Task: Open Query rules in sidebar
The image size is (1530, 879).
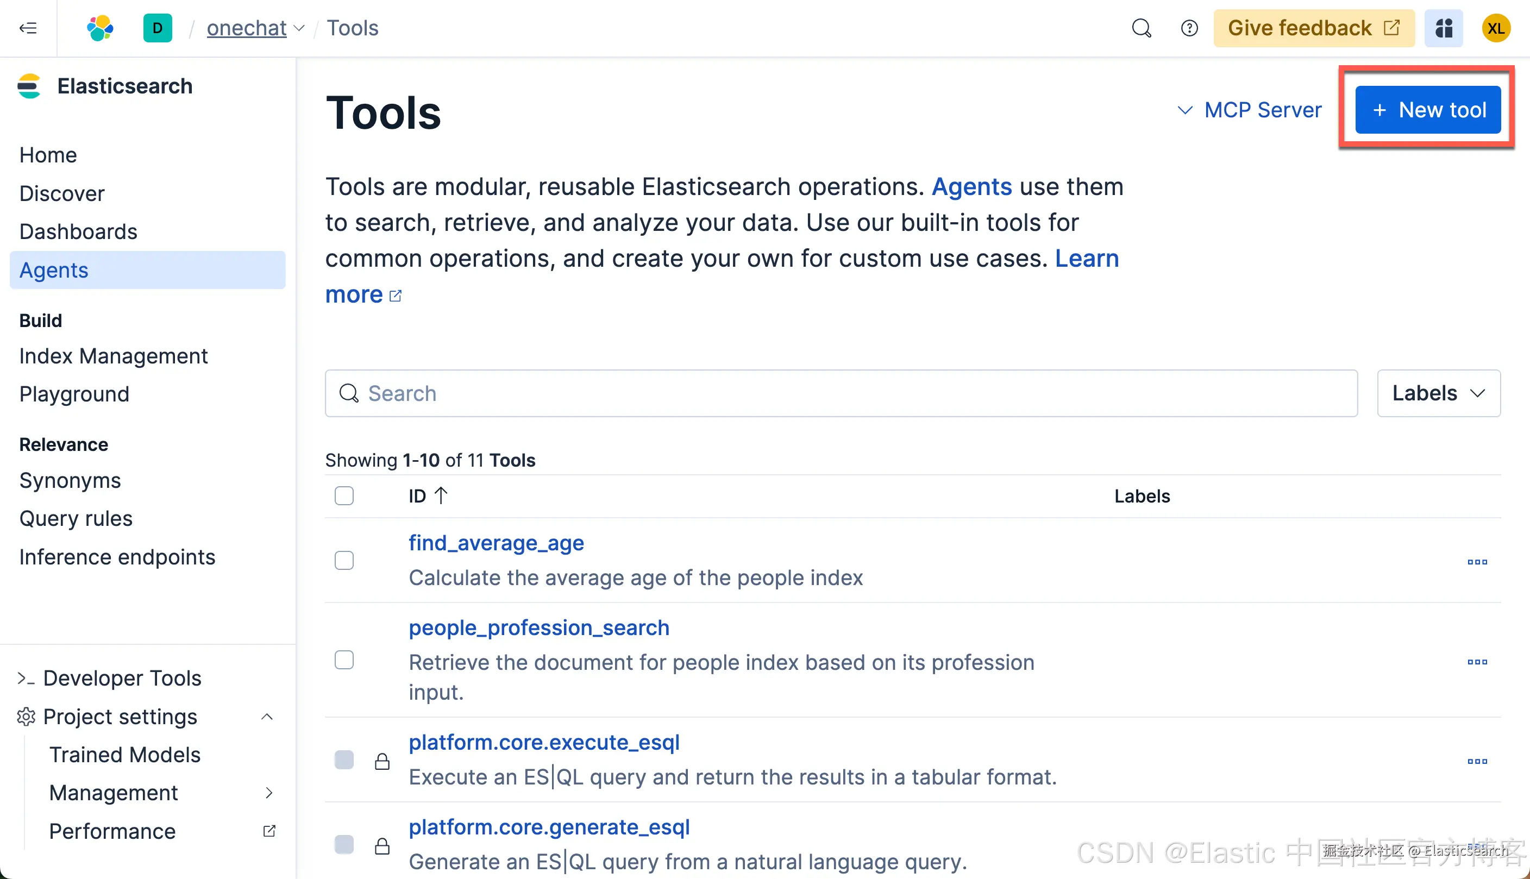Action: coord(76,519)
